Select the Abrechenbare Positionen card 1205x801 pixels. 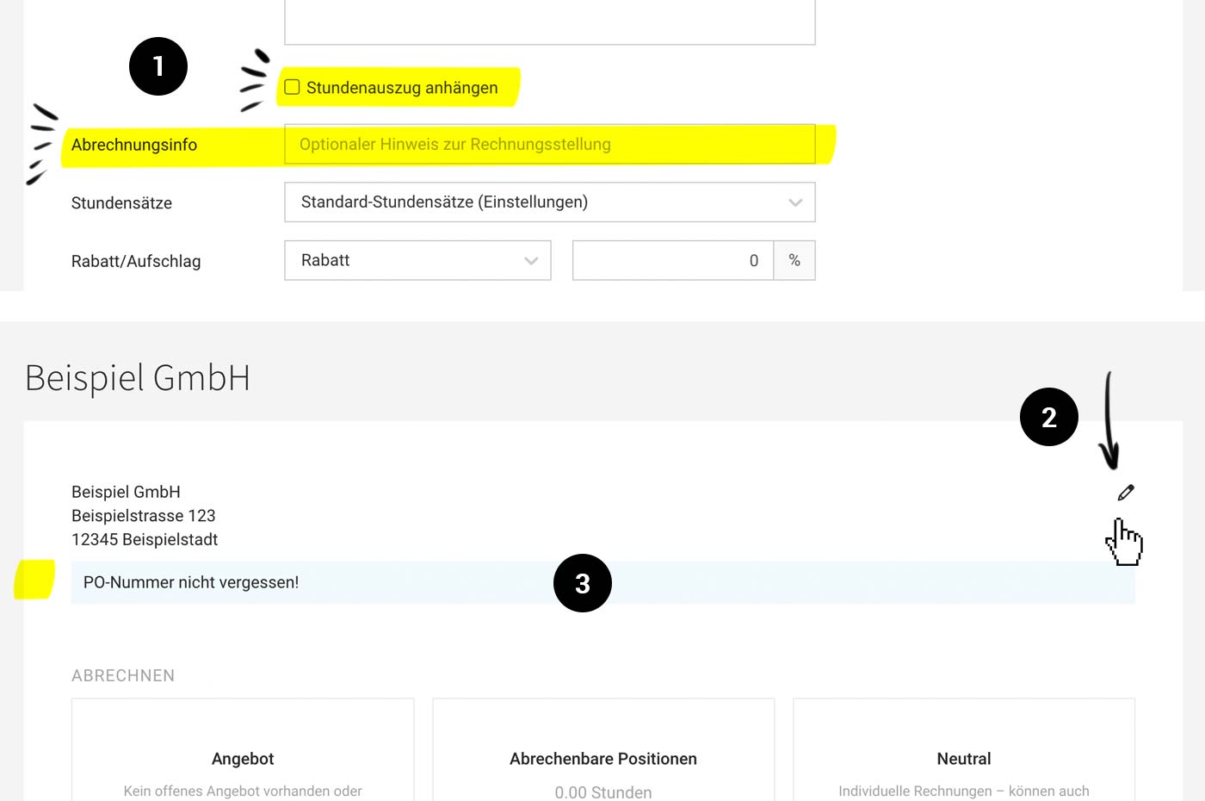tap(603, 749)
